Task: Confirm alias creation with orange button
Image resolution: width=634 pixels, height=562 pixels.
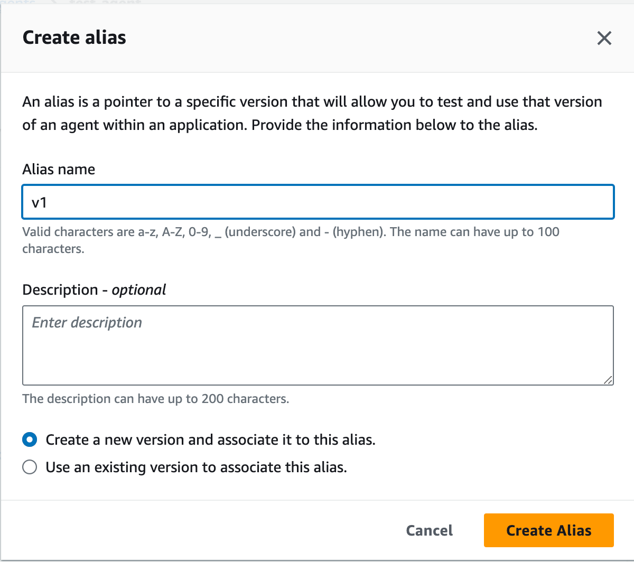Action: [x=548, y=530]
